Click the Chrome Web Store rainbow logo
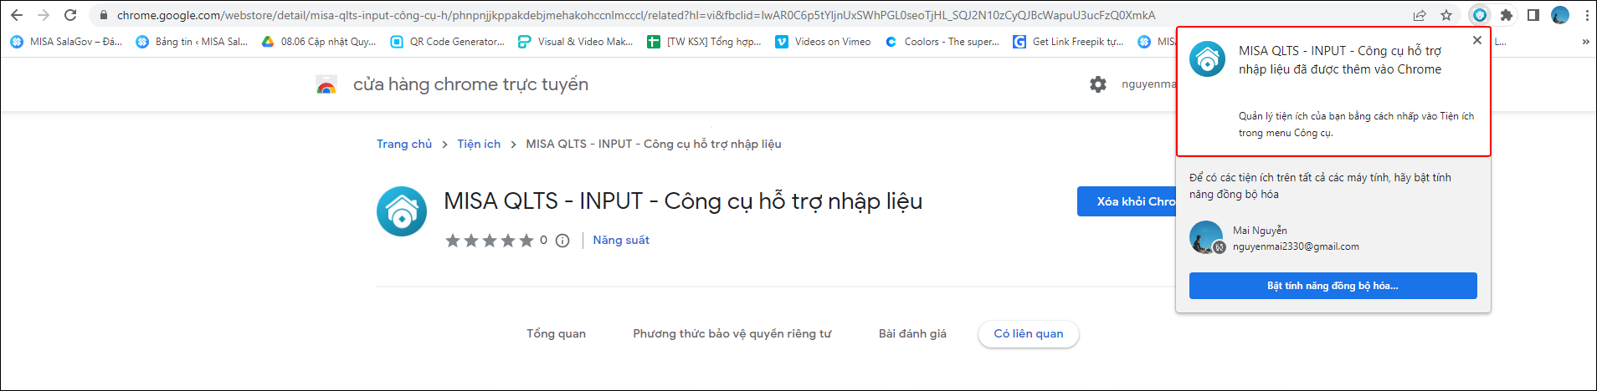The height and width of the screenshot is (391, 1597). pos(326,84)
